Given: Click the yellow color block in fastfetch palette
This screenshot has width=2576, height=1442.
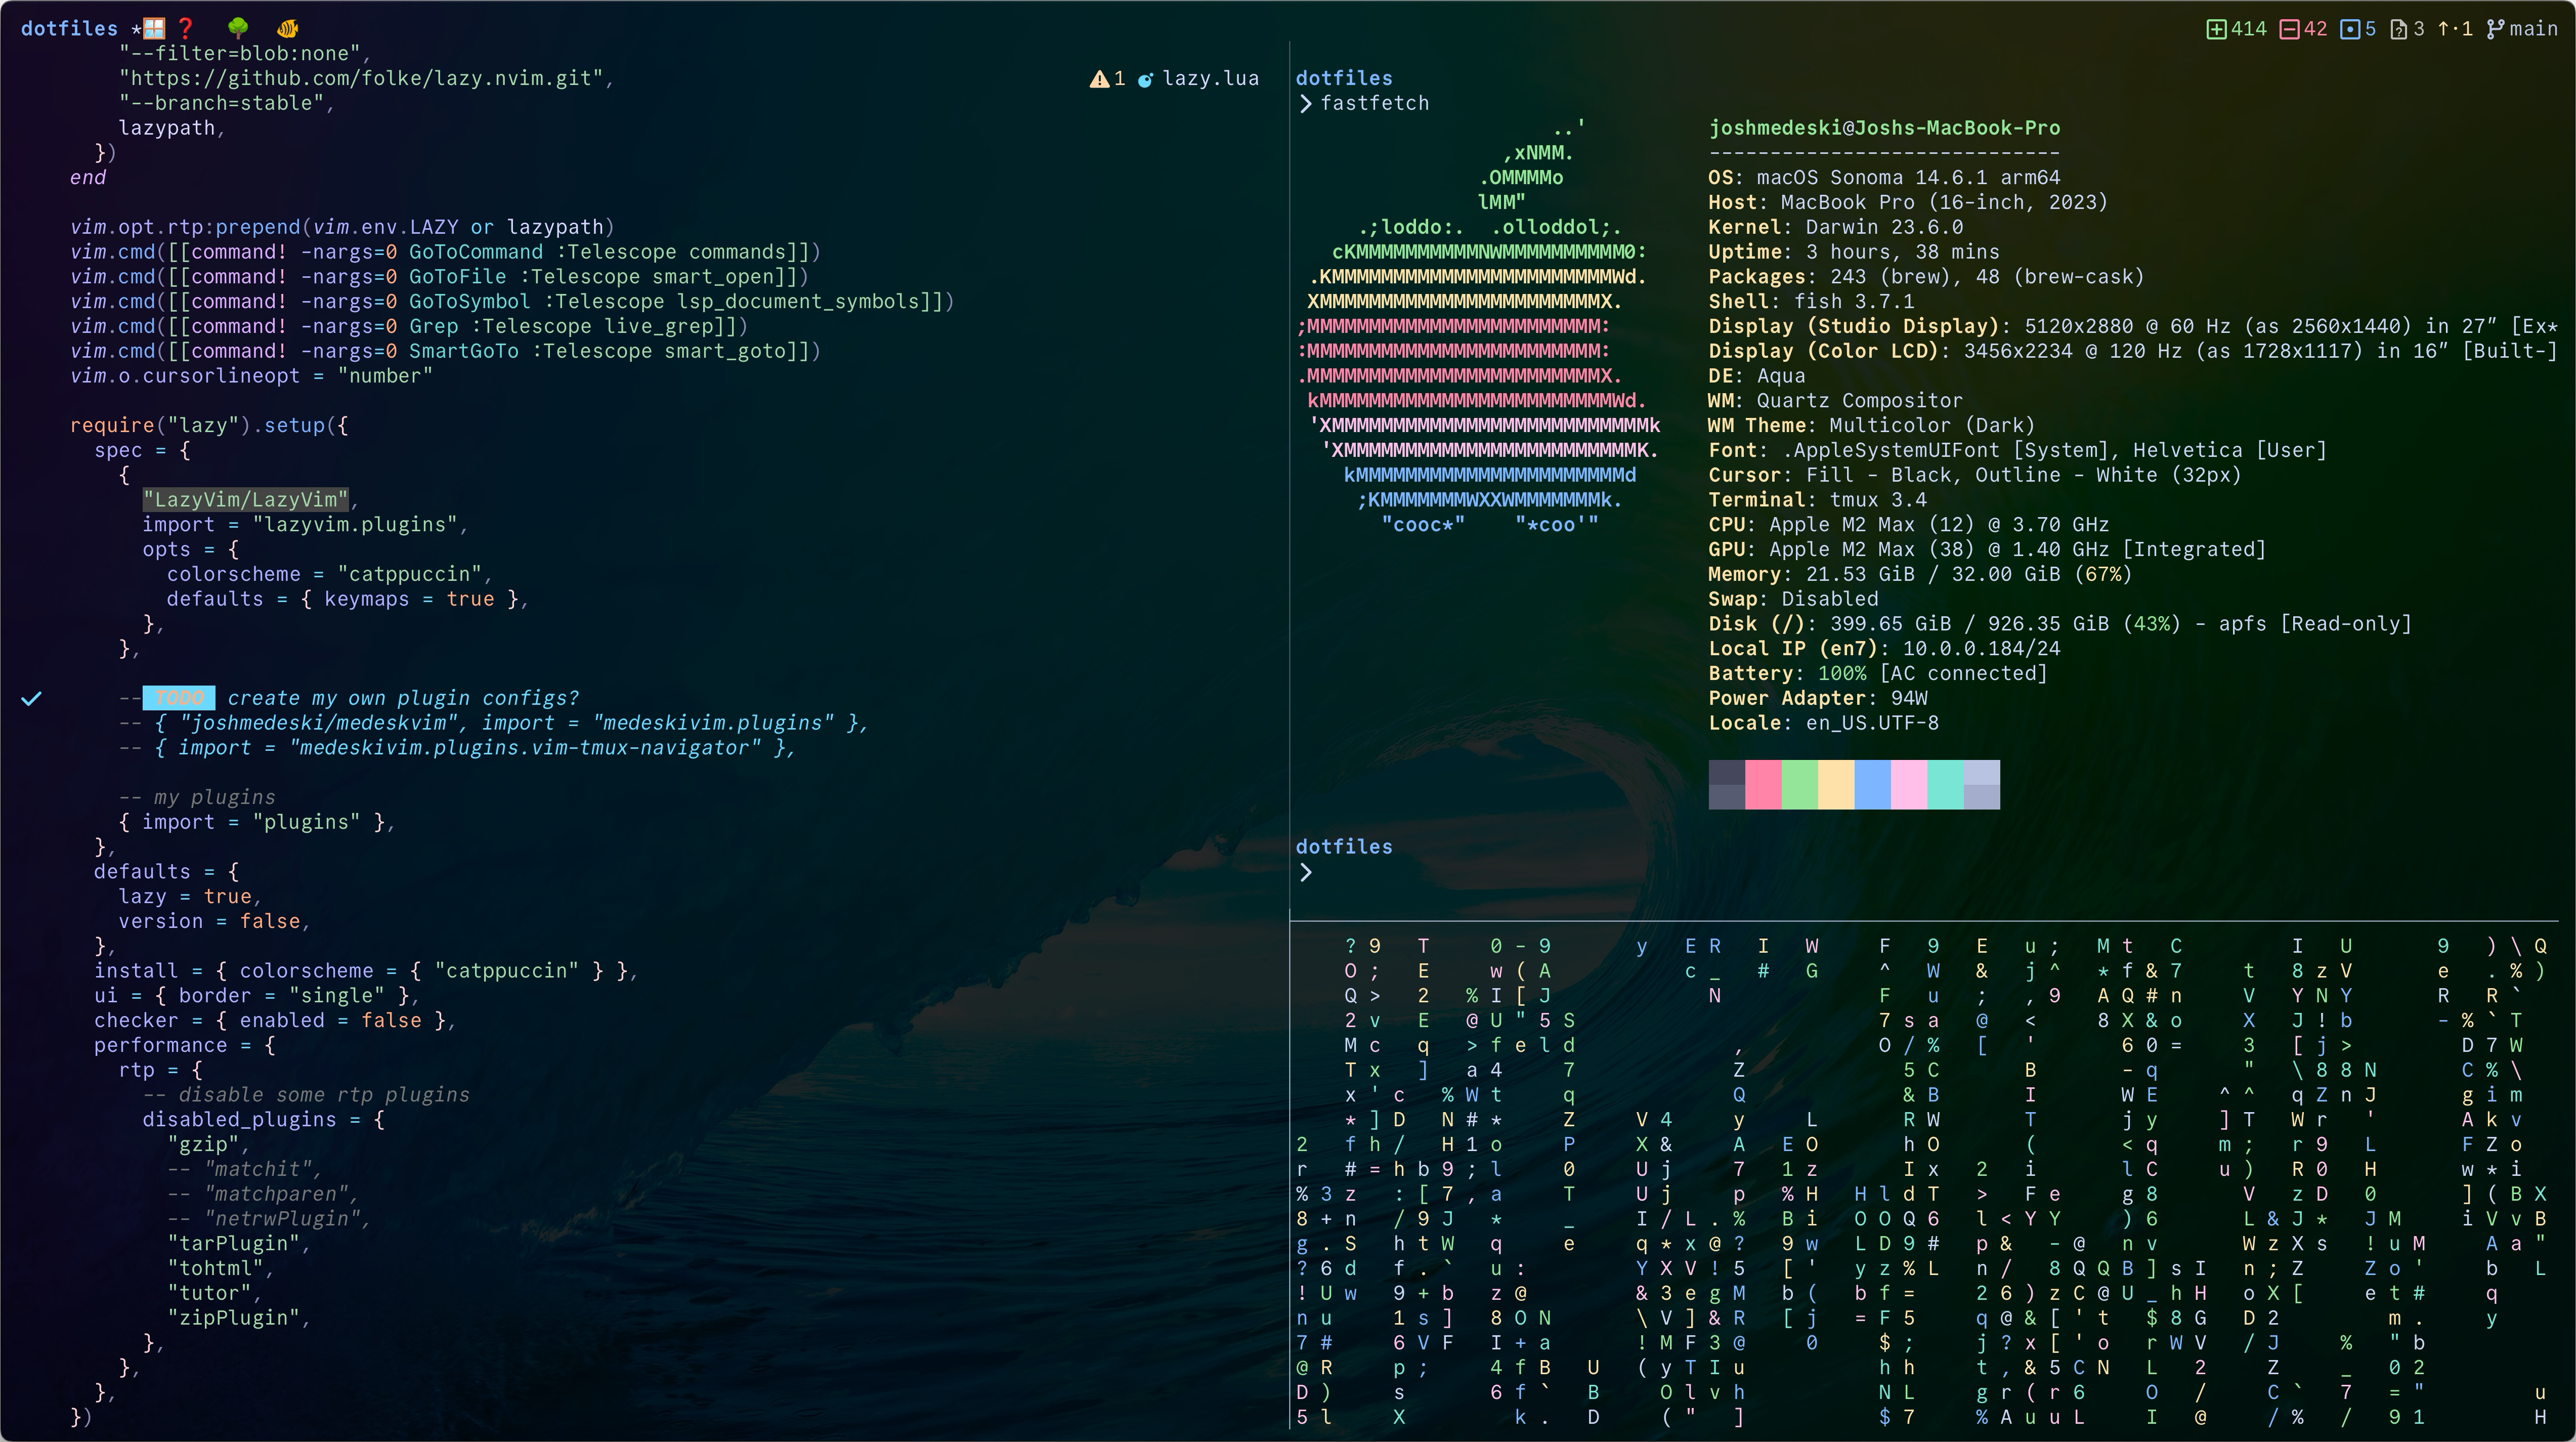Looking at the screenshot, I should click(x=1836, y=784).
